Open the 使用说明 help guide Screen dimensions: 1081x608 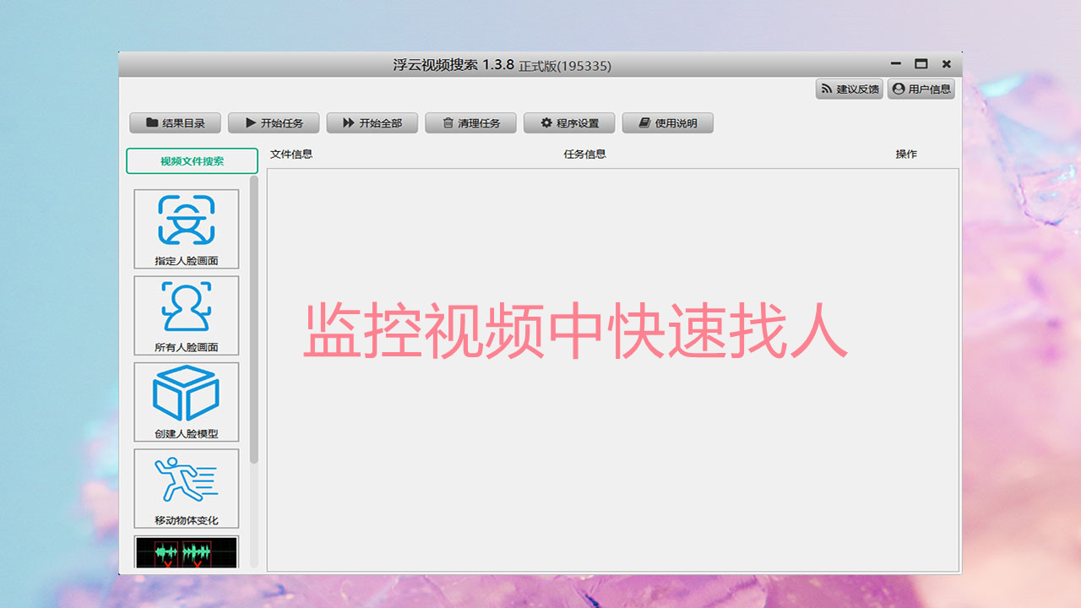pos(668,122)
